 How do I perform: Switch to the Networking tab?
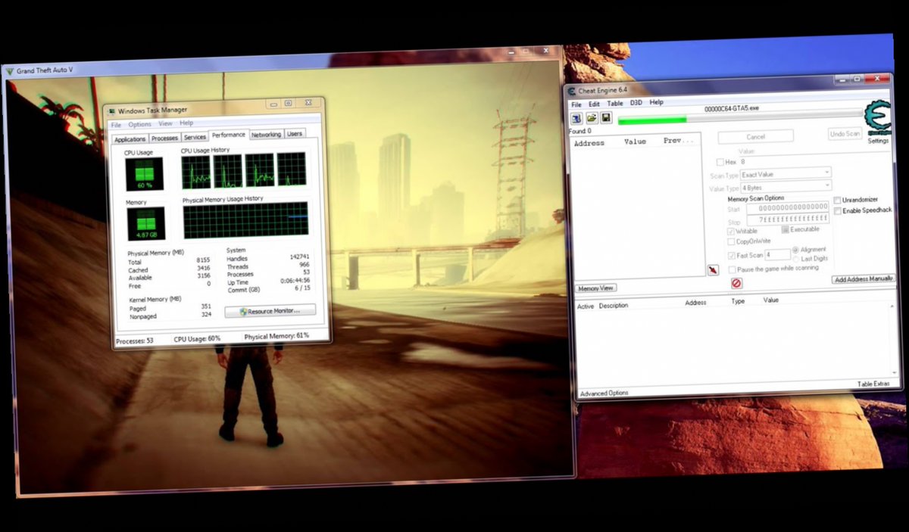(267, 135)
